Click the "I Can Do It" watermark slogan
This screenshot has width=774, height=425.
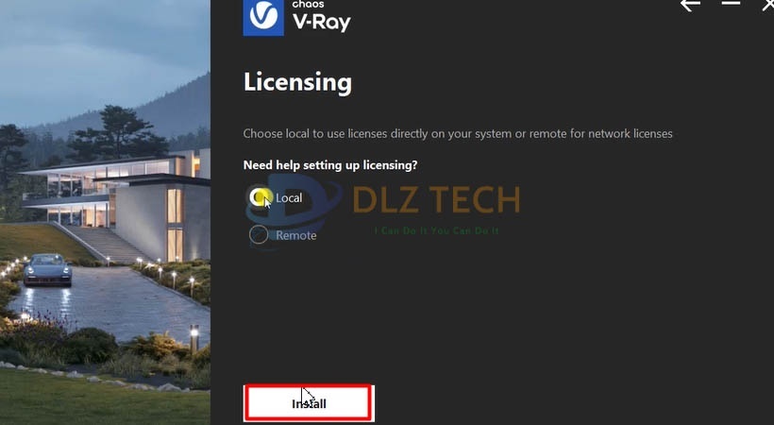436,230
